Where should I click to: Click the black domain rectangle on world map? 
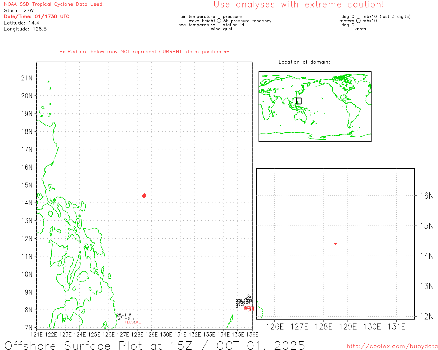pos(299,101)
